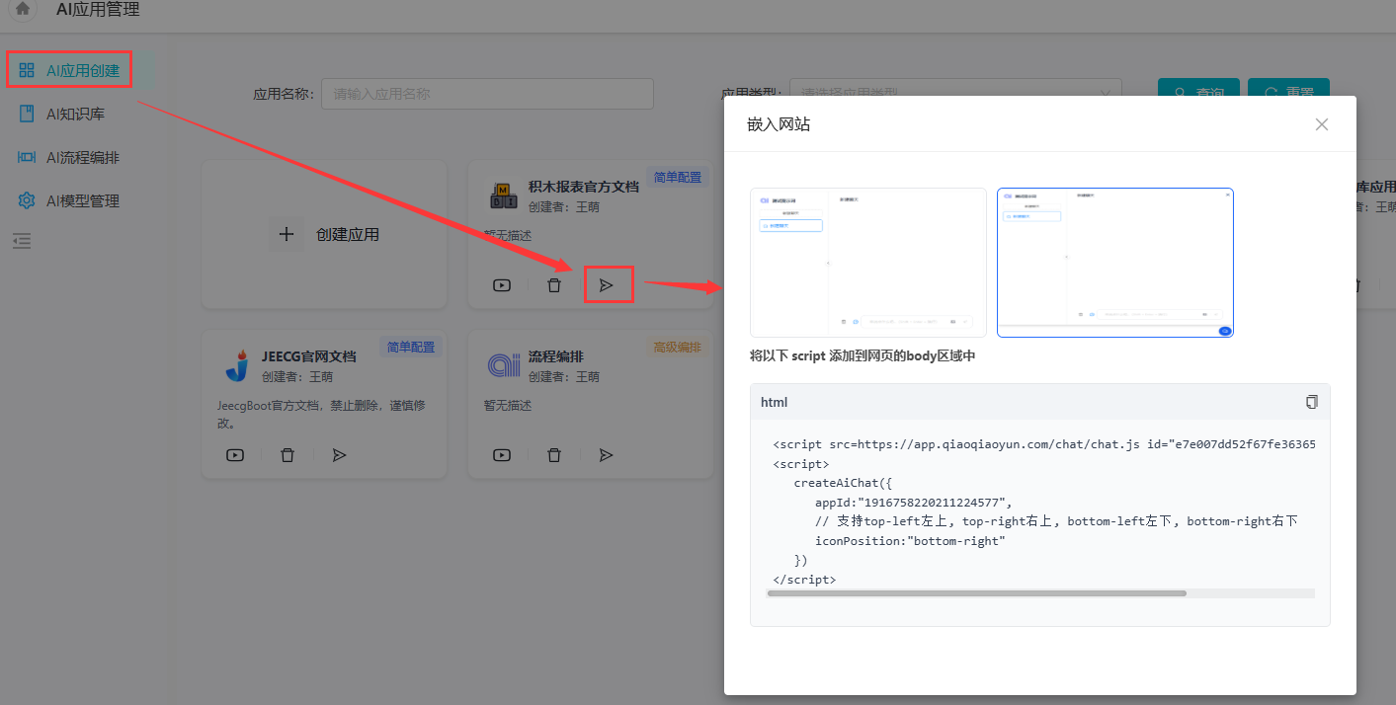Delete the 流程编排 app

pyautogui.click(x=554, y=455)
